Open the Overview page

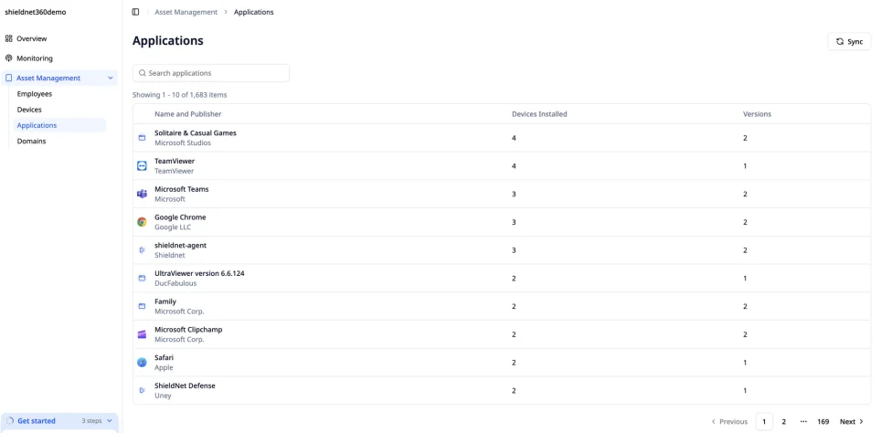[31, 38]
